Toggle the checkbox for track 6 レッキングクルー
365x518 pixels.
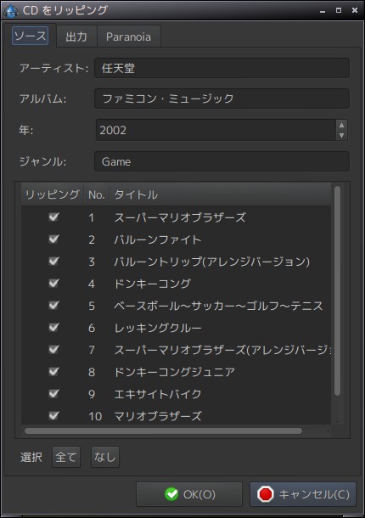pyautogui.click(x=53, y=328)
